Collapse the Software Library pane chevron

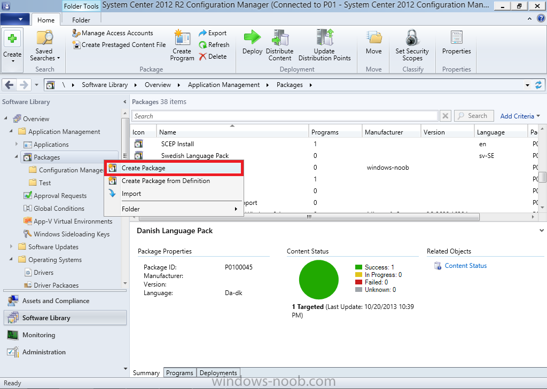(x=124, y=102)
